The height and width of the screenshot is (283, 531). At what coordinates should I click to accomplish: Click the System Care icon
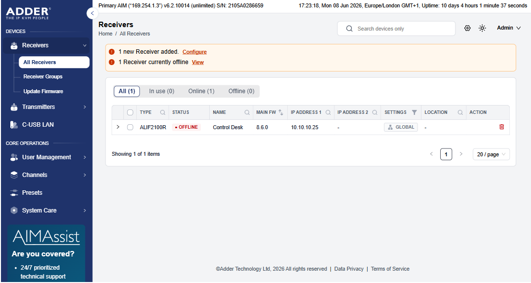(x=14, y=210)
